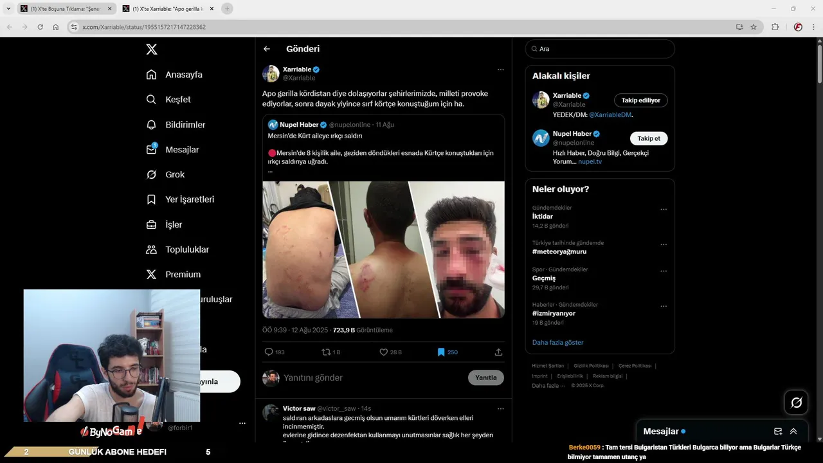
Task: Expand the Mesajlar drawer
Action: [x=793, y=431]
